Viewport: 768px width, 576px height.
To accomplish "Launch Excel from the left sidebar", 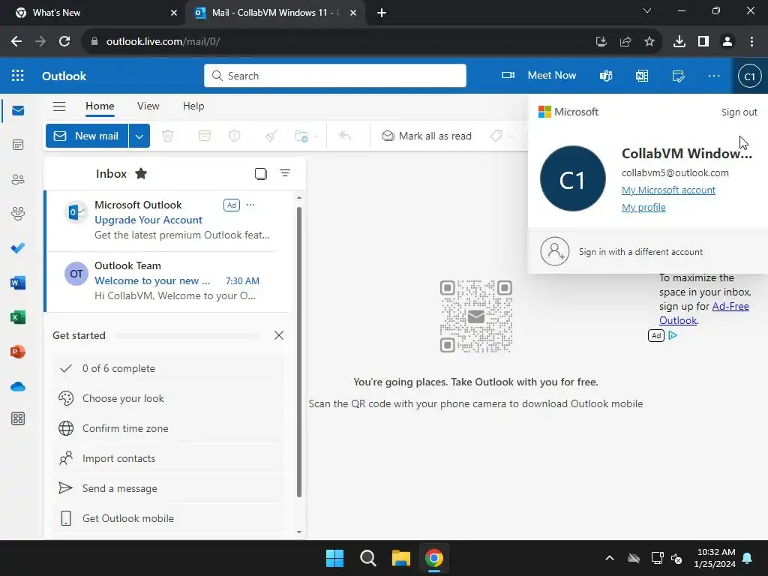I will pos(18,317).
